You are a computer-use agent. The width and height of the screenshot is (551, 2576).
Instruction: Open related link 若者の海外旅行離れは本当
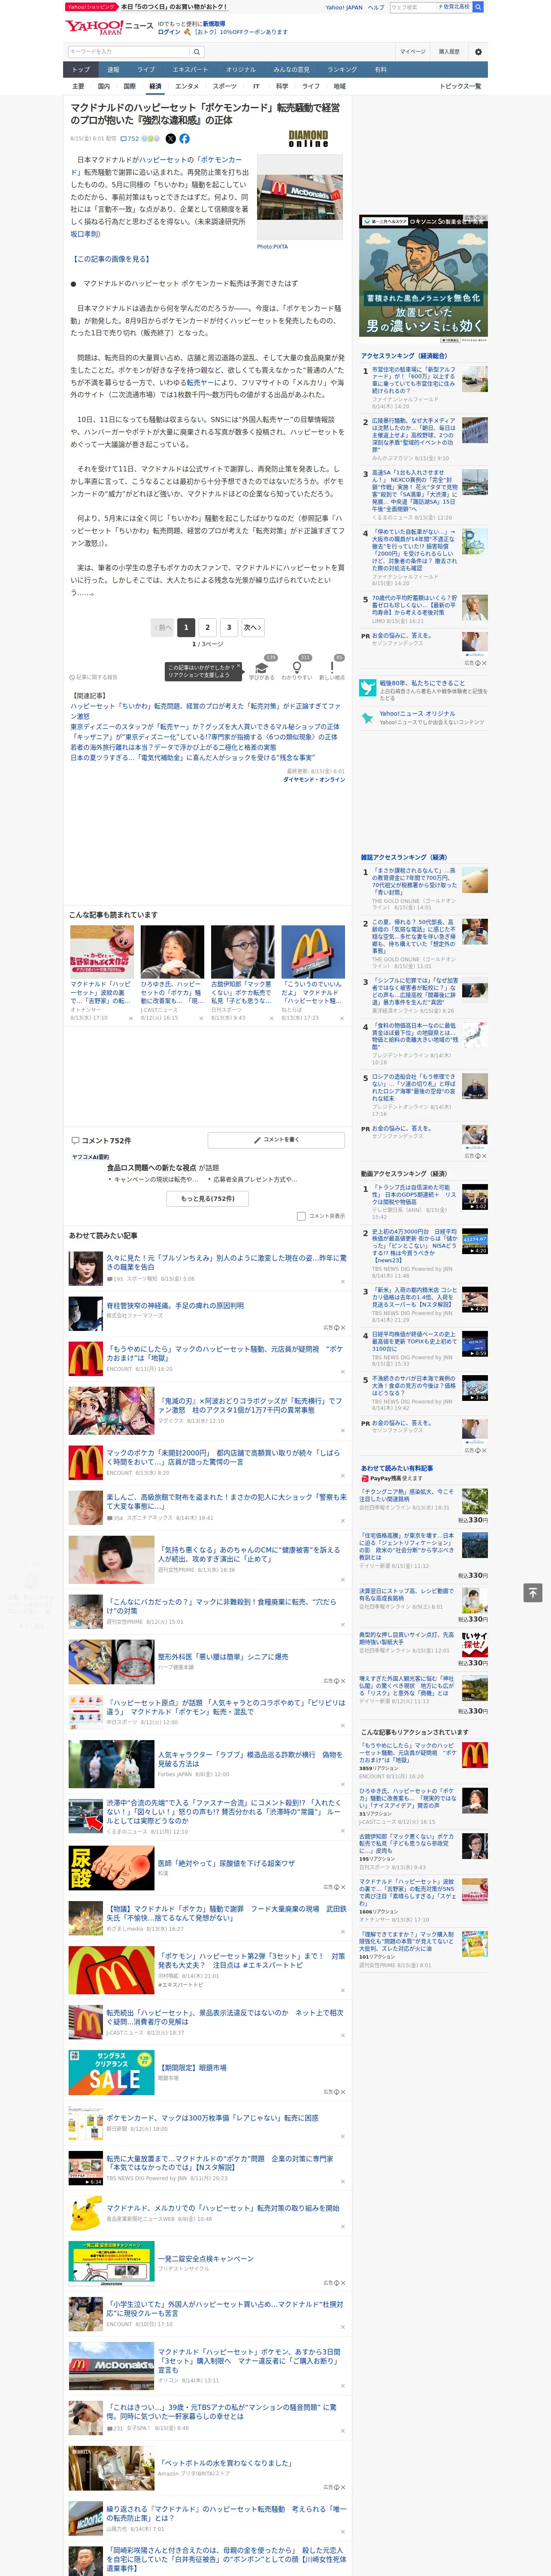coord(173,747)
